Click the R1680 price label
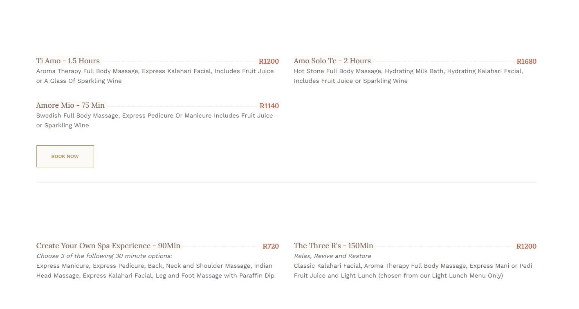The width and height of the screenshot is (579, 309). 526,61
